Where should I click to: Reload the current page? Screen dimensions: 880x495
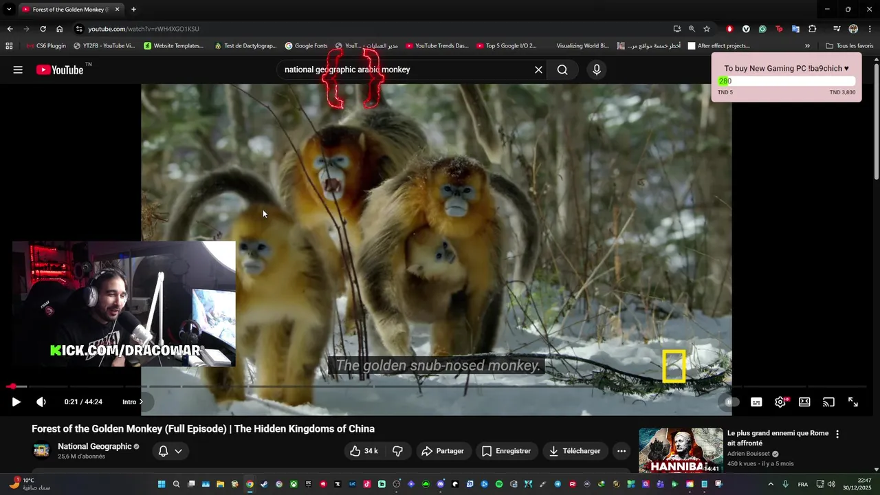[x=43, y=29]
